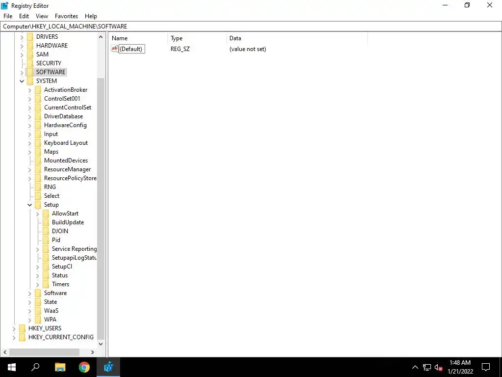
Task: Select the DriverDatabase folder icon
Action: [x=38, y=116]
